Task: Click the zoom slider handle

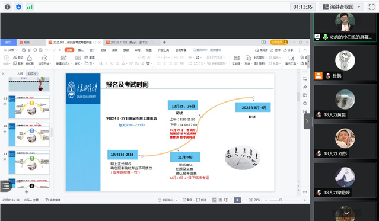Action: [281, 200]
